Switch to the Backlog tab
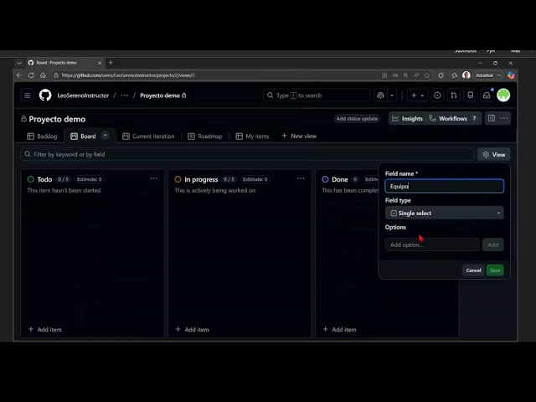The image size is (536, 402). (42, 136)
